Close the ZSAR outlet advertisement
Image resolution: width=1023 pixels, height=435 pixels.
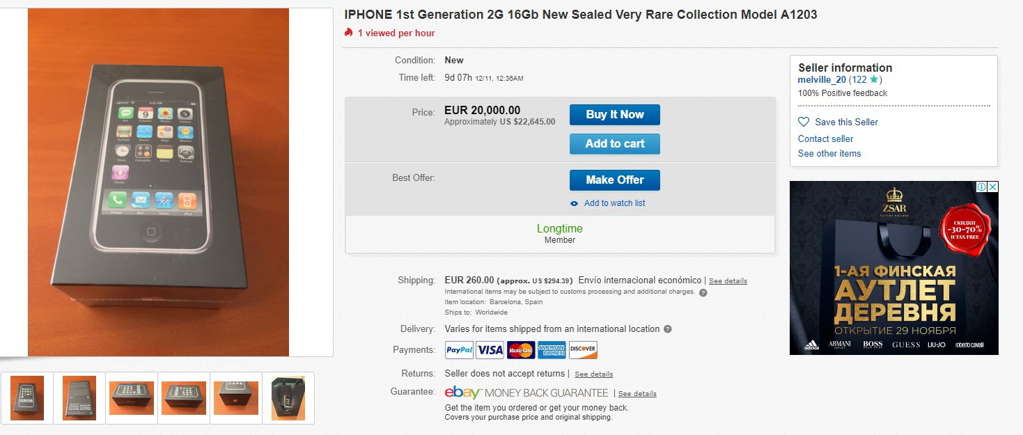[x=993, y=187]
